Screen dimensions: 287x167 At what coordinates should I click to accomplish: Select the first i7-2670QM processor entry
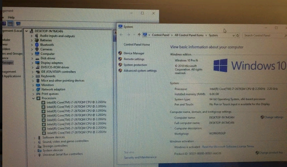tap(76, 102)
